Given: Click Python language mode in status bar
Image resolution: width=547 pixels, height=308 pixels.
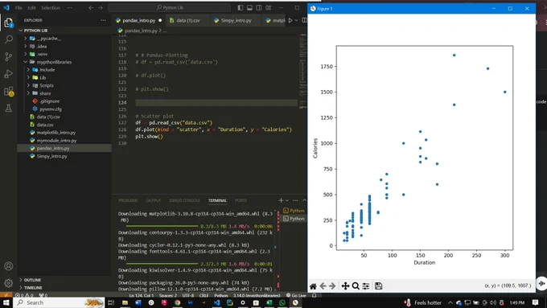Looking at the screenshot, I should [221, 295].
